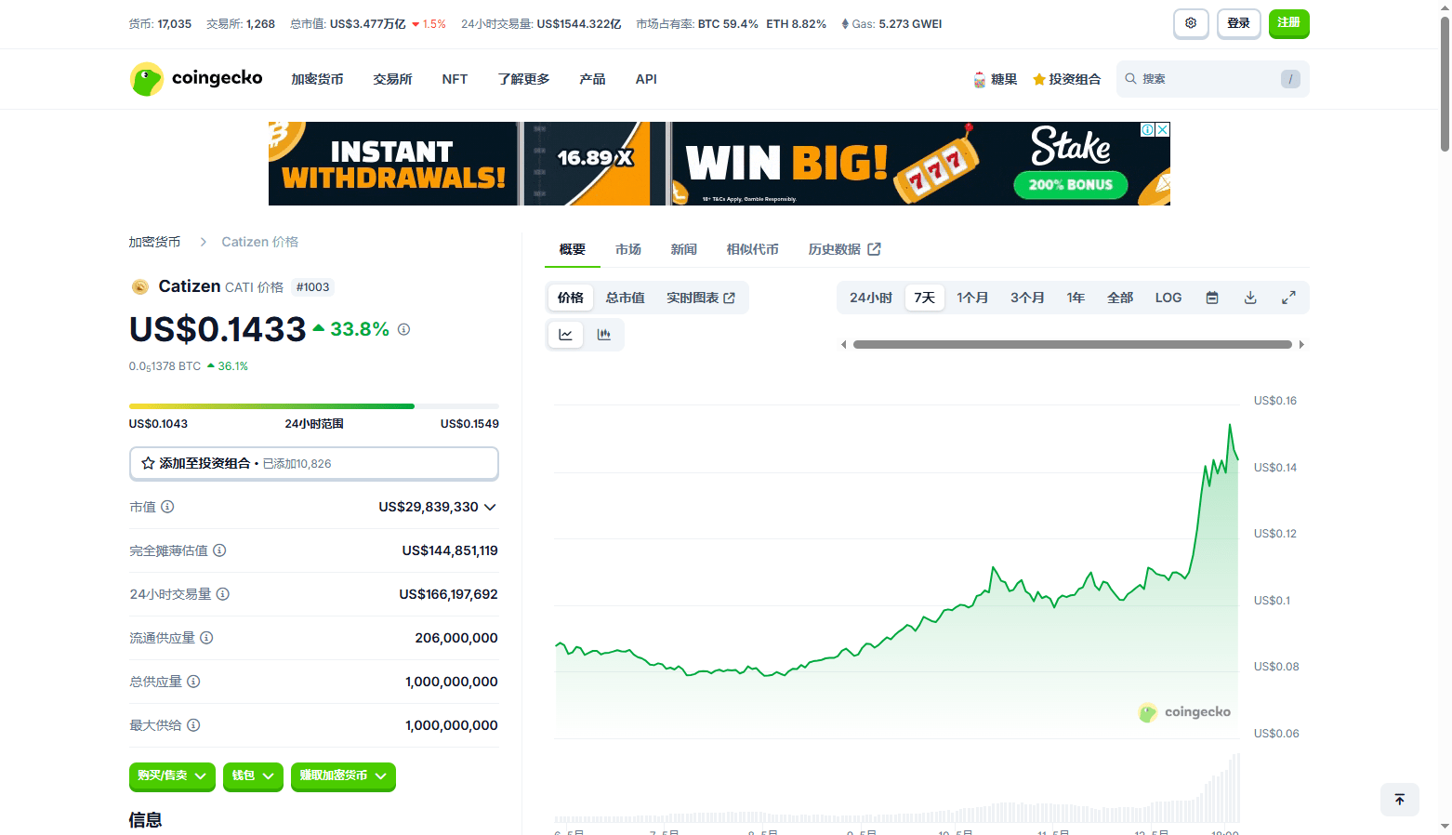Open 购买/售卖 dropdown
This screenshot has width=1452, height=835.
172,775
